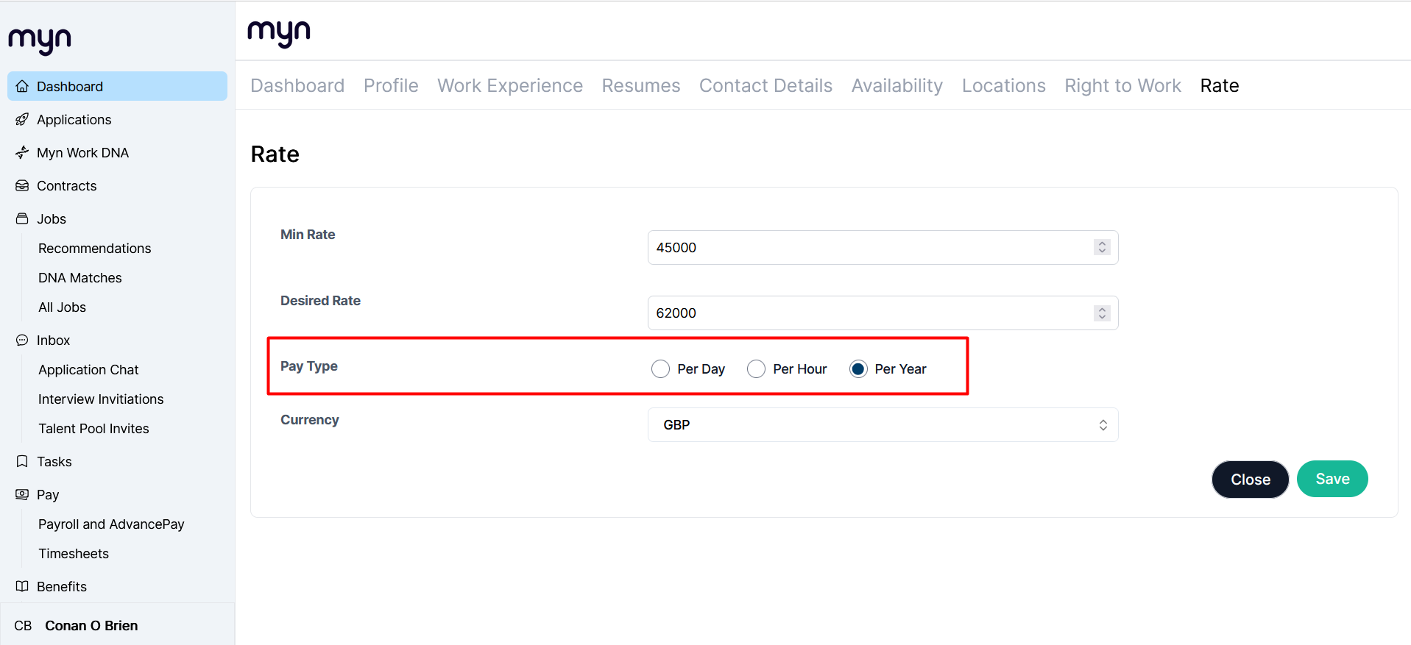This screenshot has width=1411, height=645.
Task: Click the Desired Rate input field
Action: pyautogui.click(x=883, y=313)
